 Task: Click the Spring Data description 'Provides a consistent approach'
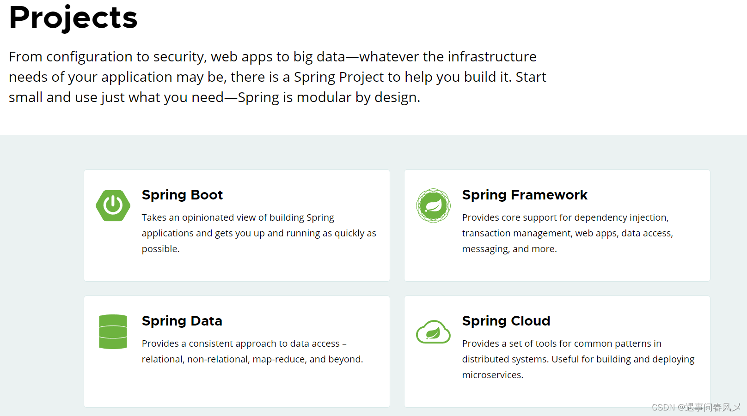[252, 351]
